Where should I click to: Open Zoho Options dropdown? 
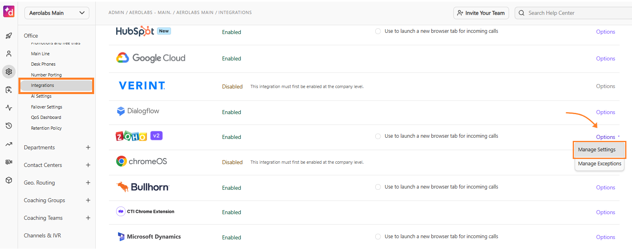tap(607, 137)
